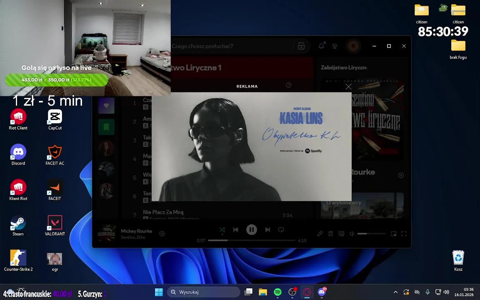Seek within the Spotify song progress bar

coord(252,240)
